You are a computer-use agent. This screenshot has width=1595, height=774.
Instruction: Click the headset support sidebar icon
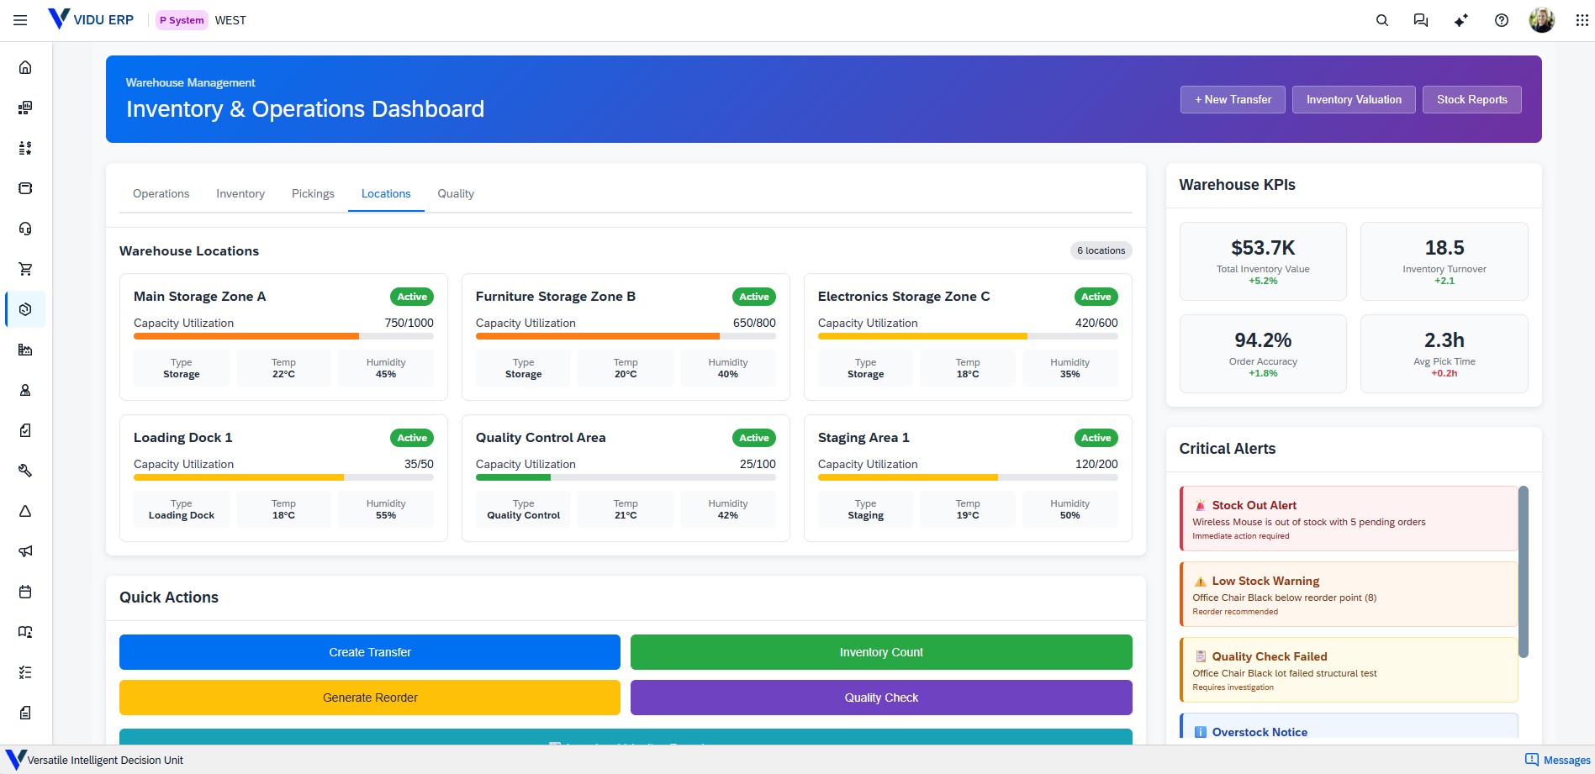25,229
